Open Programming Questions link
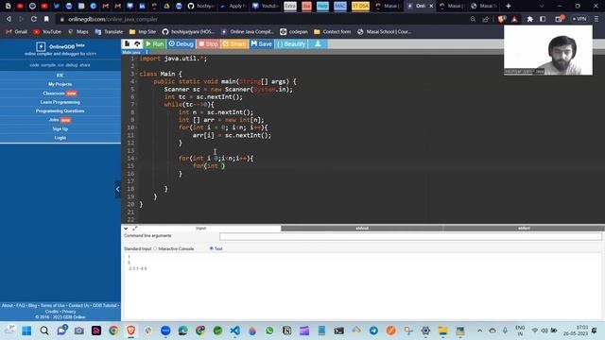 (60, 111)
